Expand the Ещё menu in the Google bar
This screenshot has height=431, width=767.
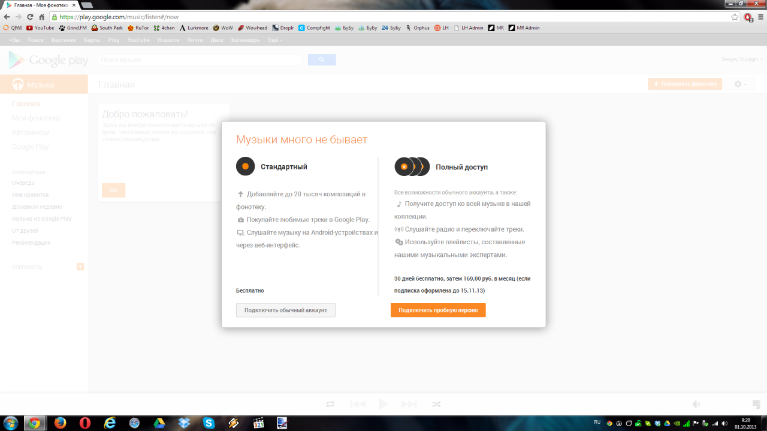pyautogui.click(x=275, y=40)
